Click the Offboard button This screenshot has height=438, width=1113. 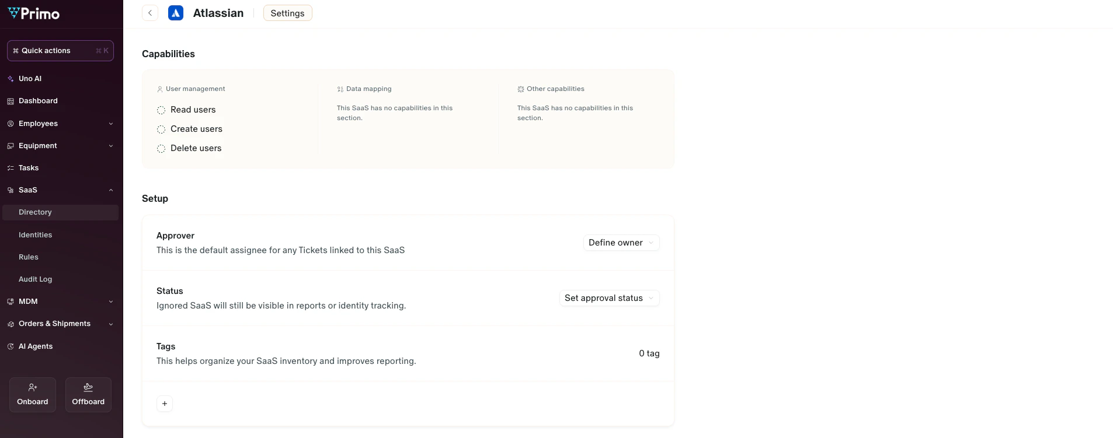pyautogui.click(x=88, y=395)
